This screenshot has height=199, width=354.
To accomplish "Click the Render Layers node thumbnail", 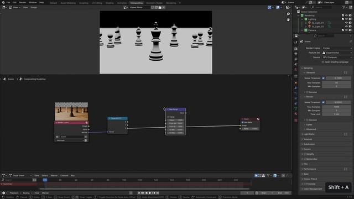I will pyautogui.click(x=71, y=112).
